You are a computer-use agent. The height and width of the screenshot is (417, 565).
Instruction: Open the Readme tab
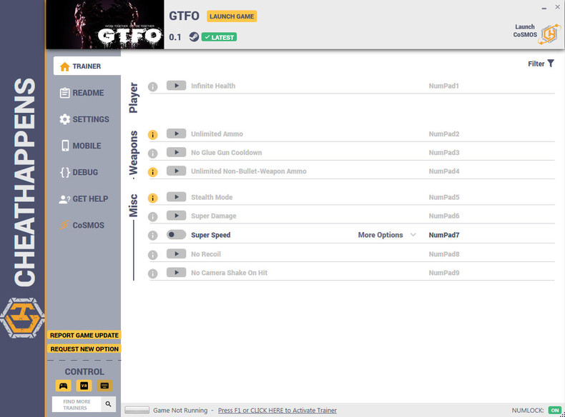click(x=82, y=93)
